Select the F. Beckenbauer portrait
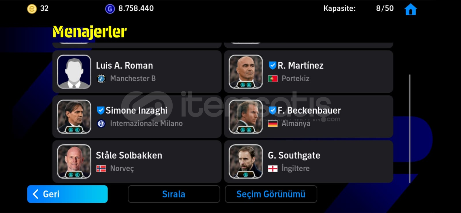 [246, 117]
